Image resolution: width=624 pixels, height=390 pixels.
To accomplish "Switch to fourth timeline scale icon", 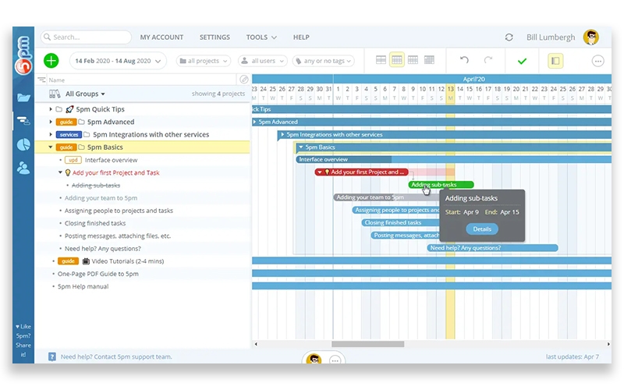I will click(429, 60).
